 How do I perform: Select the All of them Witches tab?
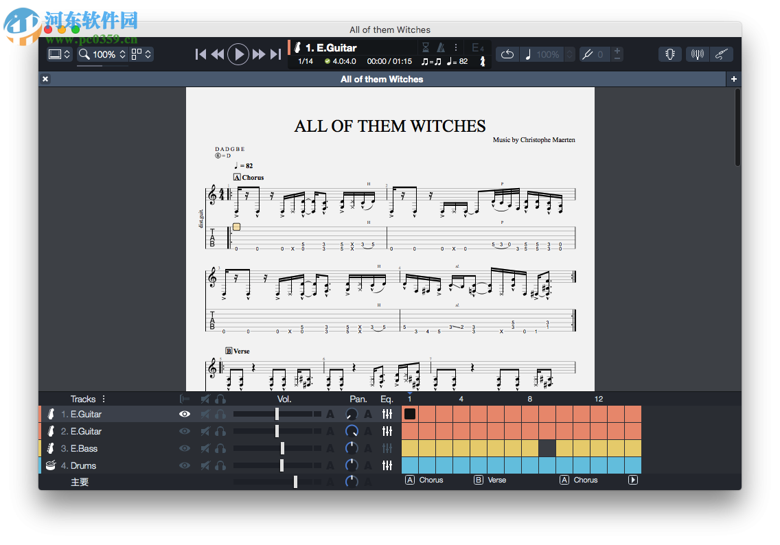coord(382,79)
